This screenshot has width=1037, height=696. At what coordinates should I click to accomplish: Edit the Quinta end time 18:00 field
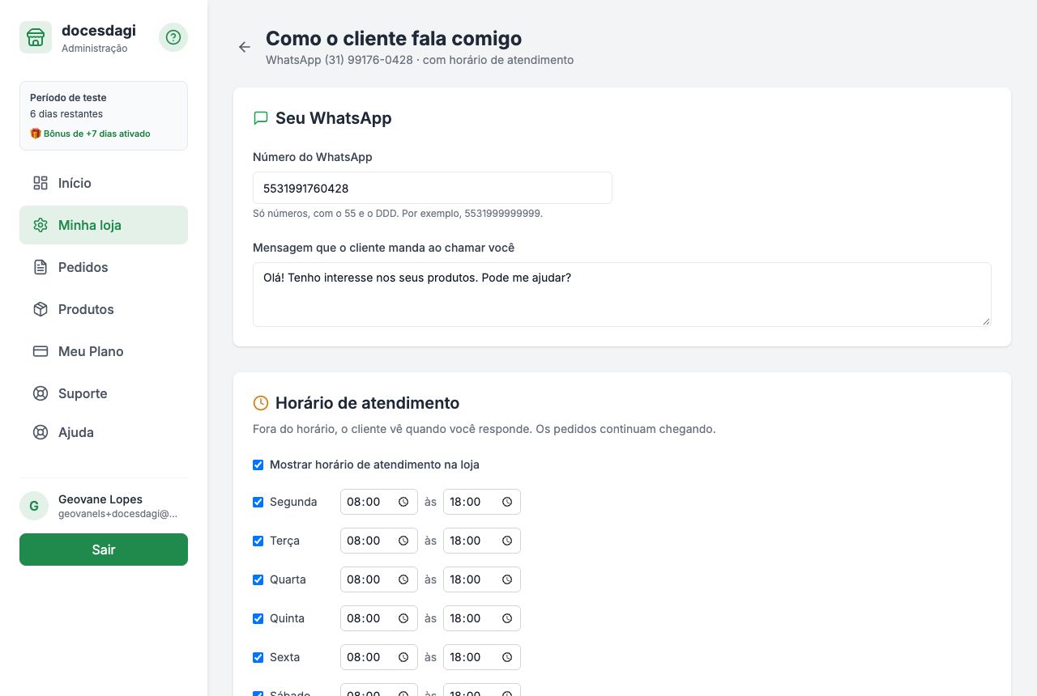482,618
